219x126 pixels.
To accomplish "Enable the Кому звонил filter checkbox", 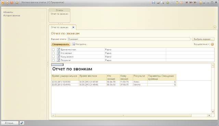I will 53,57.
